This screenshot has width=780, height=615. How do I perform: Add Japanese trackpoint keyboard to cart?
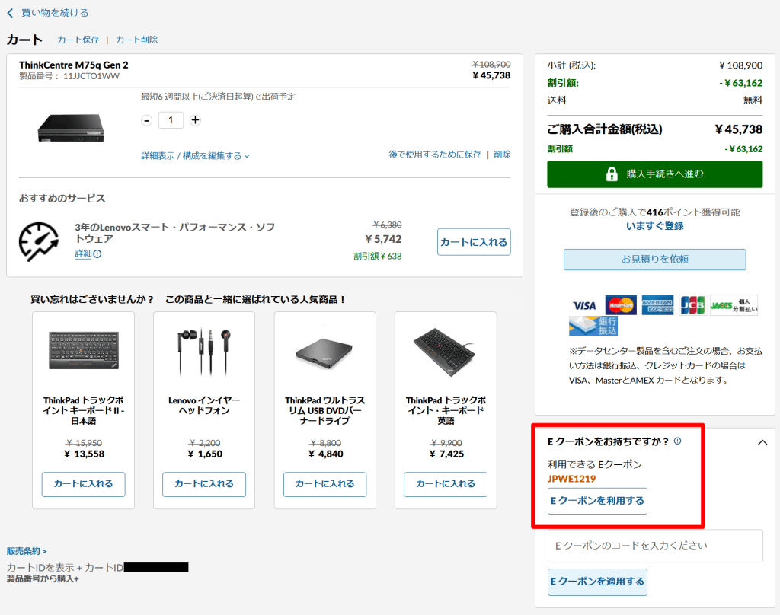pyautogui.click(x=83, y=484)
